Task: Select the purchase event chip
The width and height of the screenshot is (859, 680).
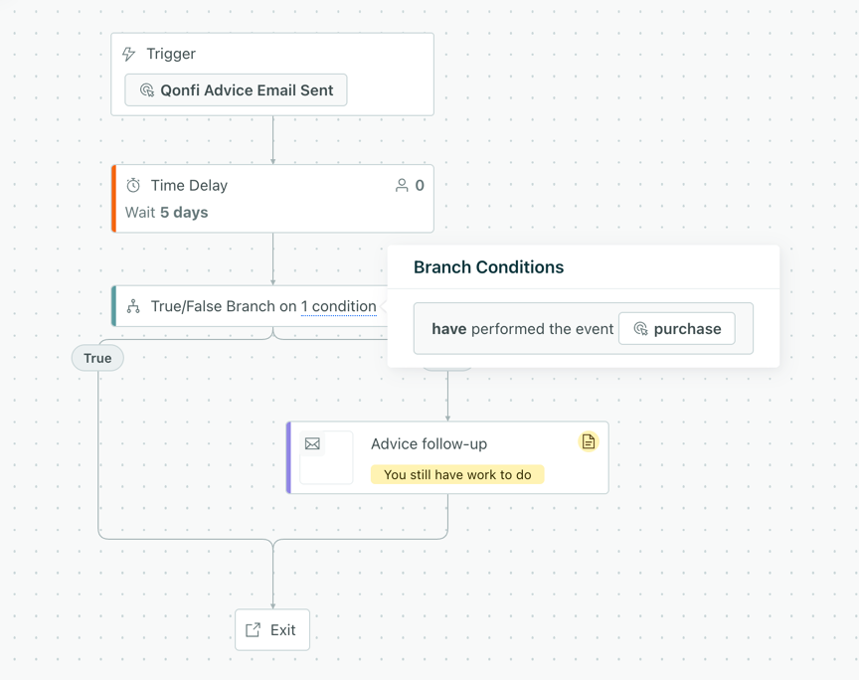Action: [x=677, y=329]
